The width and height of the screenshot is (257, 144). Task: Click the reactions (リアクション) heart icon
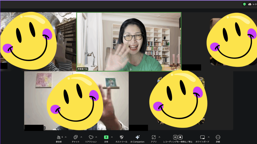pyautogui.click(x=91, y=137)
